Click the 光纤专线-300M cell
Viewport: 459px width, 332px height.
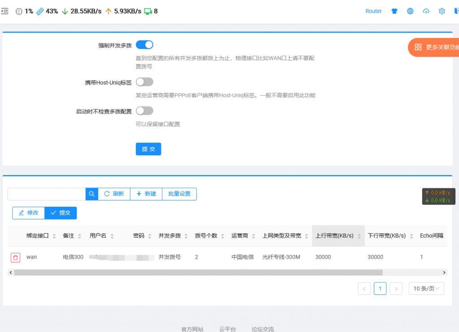click(281, 257)
